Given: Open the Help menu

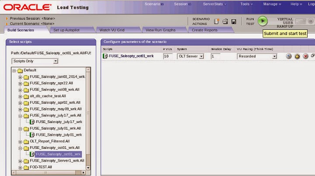Looking at the screenshot, I should pyautogui.click(x=296, y=4).
